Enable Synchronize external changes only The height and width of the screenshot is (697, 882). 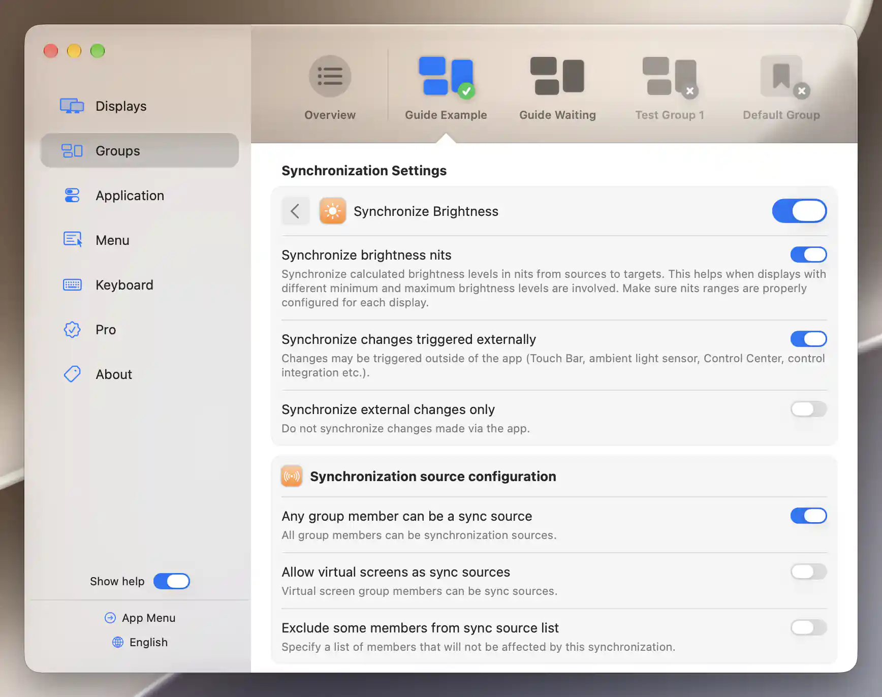(x=808, y=409)
